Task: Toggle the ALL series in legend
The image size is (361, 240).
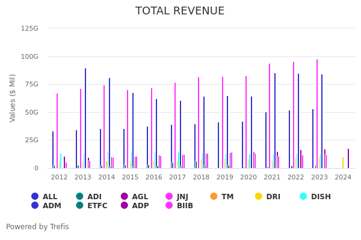Action: coord(35,197)
